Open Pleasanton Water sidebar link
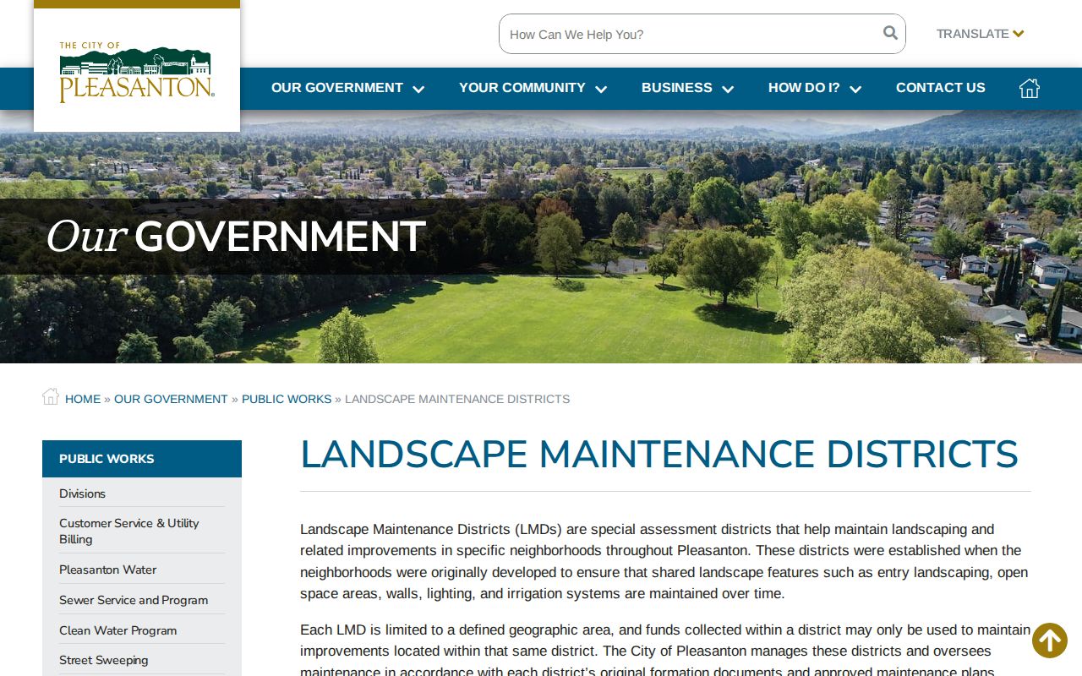Viewport: 1082px width, 676px height. pos(108,570)
